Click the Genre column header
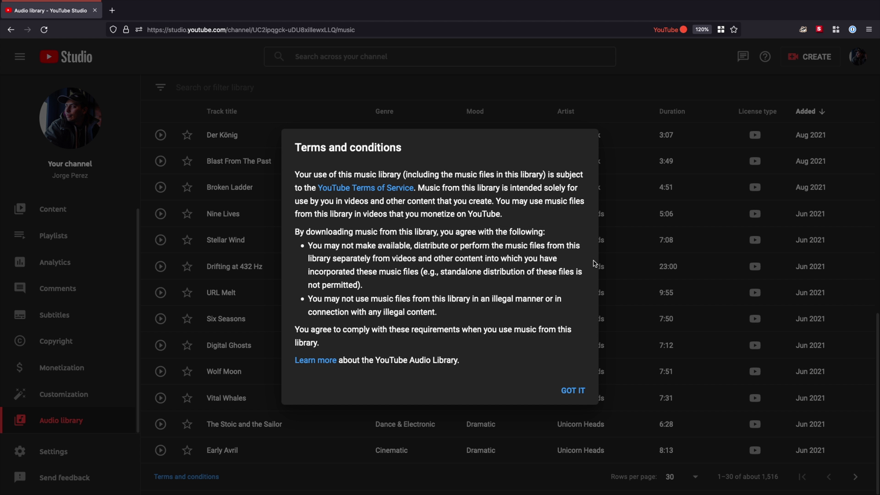The image size is (880, 495). pyautogui.click(x=384, y=111)
